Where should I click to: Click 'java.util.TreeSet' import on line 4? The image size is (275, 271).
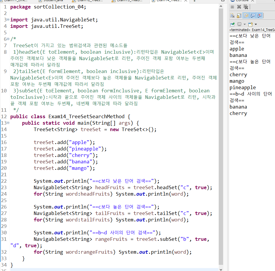56,26
